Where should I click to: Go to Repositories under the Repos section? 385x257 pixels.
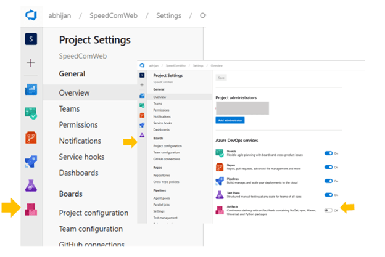163,176
